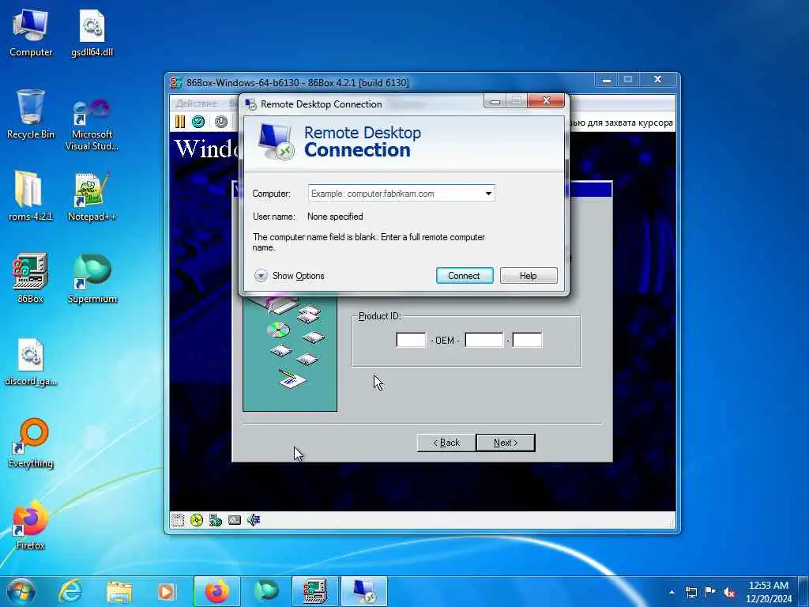Click the Connect button

click(x=465, y=276)
